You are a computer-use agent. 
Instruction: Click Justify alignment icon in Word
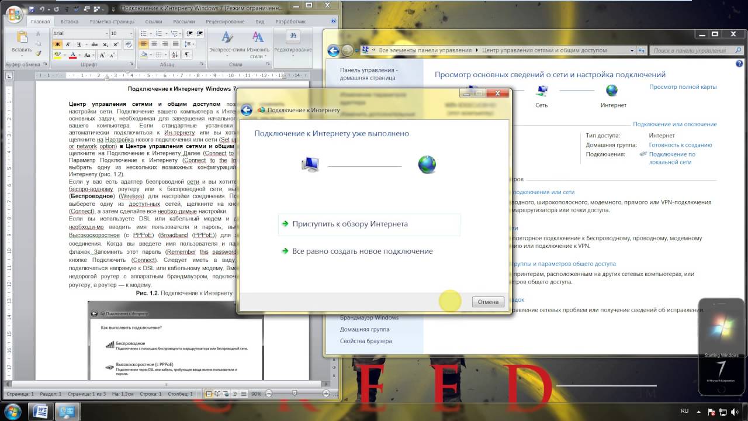[176, 44]
